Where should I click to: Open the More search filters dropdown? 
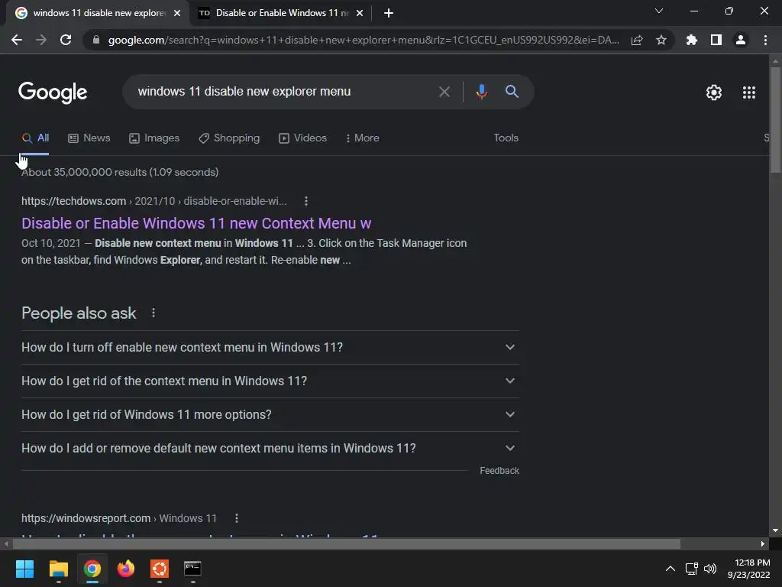363,138
